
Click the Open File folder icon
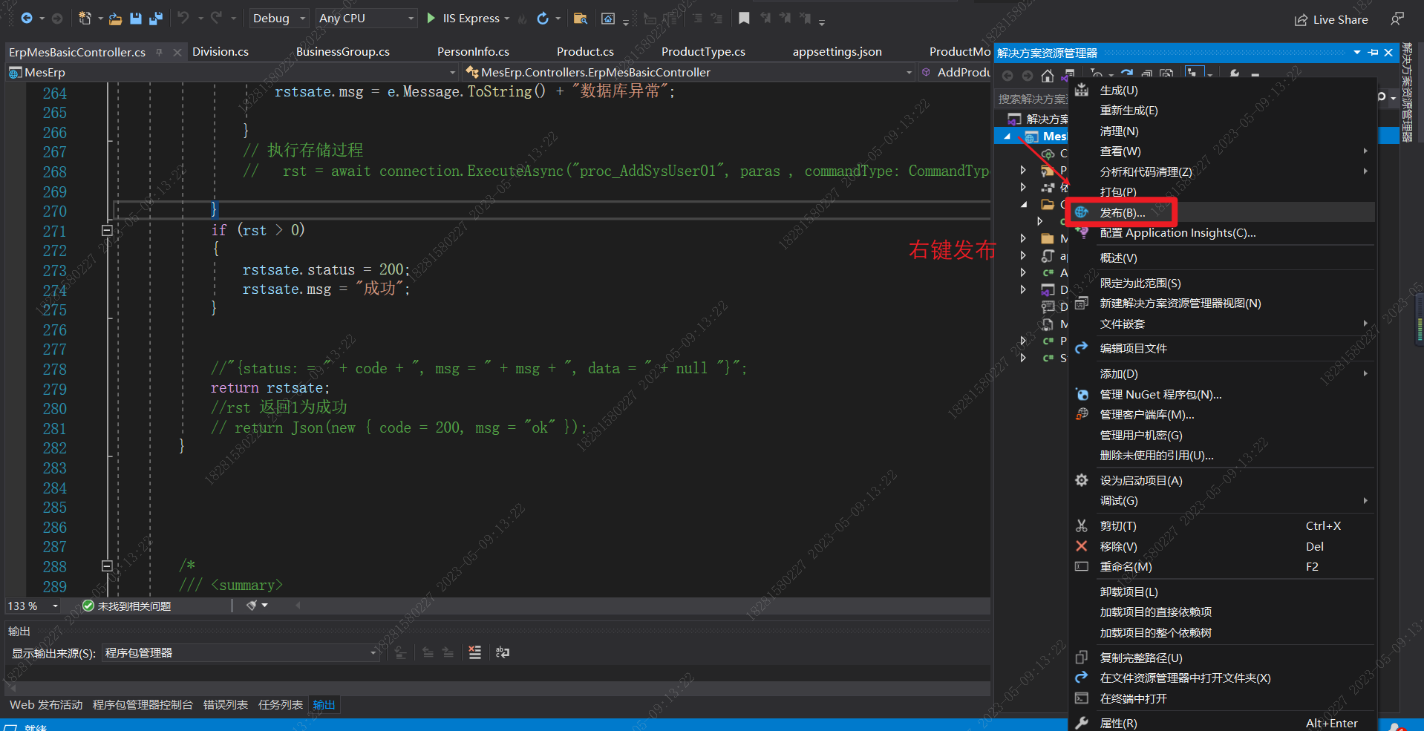[115, 19]
